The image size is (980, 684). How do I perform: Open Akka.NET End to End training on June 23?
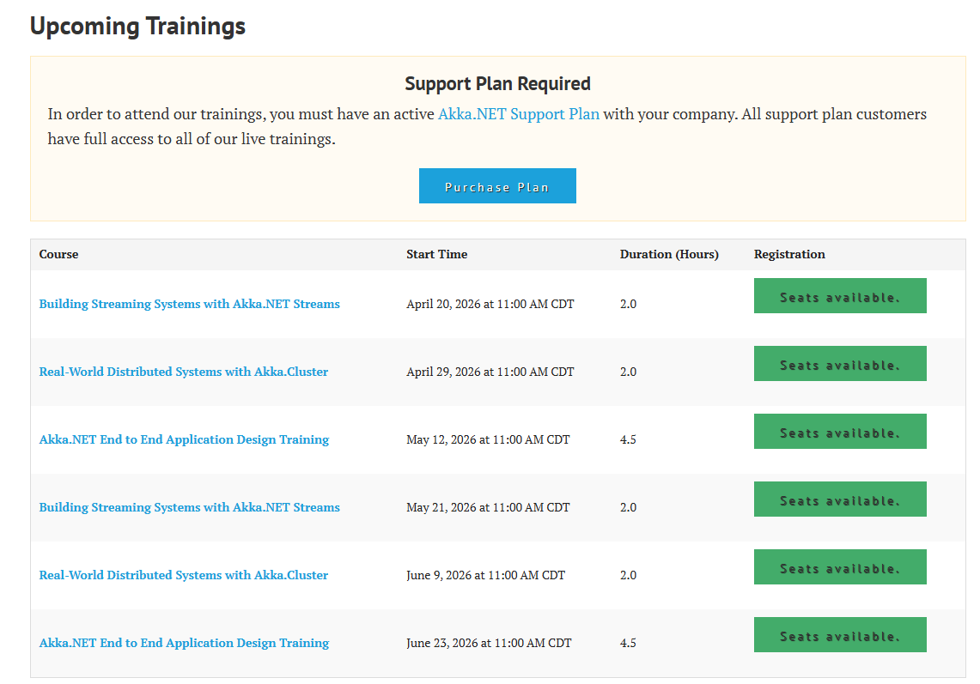coord(184,643)
